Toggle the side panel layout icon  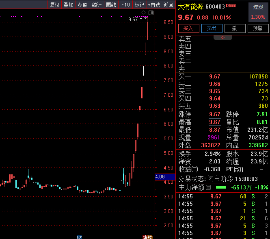(151, 13)
